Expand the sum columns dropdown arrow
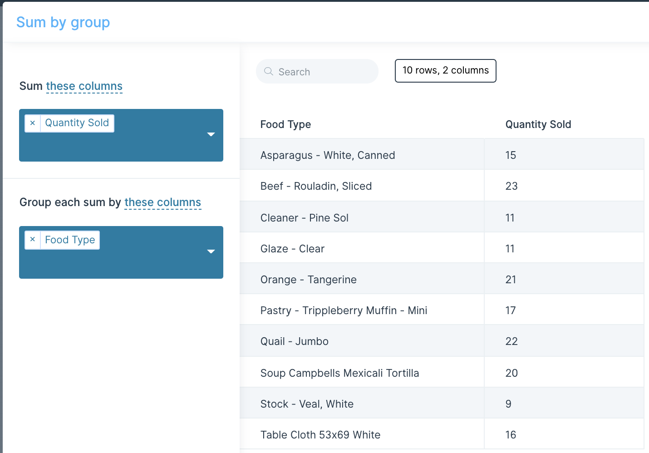This screenshot has height=453, width=649. click(211, 134)
